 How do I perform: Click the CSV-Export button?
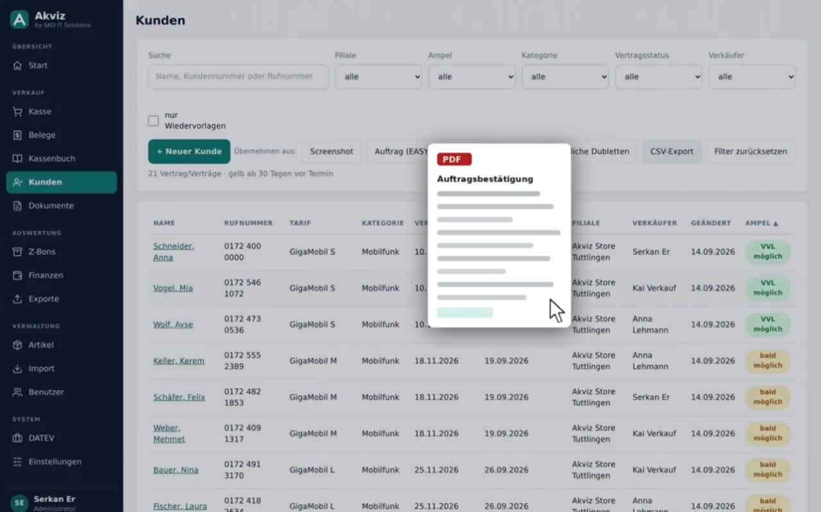point(672,151)
